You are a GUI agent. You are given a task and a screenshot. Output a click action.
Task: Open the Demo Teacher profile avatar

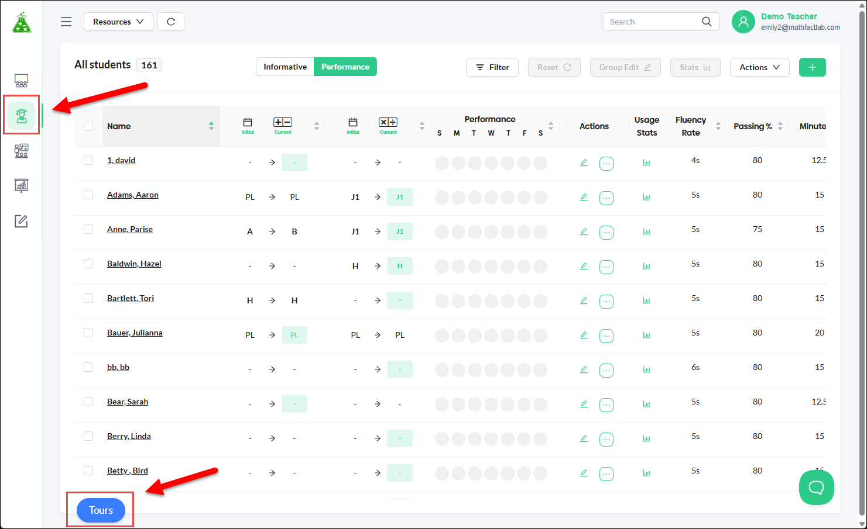point(743,22)
